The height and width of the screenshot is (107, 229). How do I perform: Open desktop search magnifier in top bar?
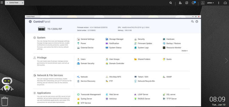pos(171,3)
